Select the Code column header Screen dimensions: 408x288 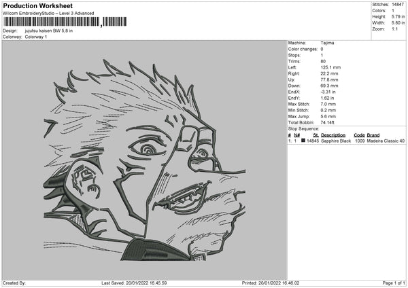pyautogui.click(x=359, y=135)
